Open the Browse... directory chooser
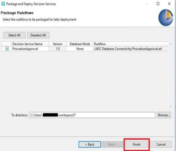 click(164, 115)
